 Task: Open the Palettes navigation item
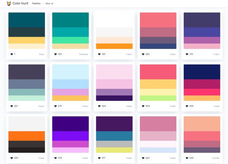[x=36, y=4]
